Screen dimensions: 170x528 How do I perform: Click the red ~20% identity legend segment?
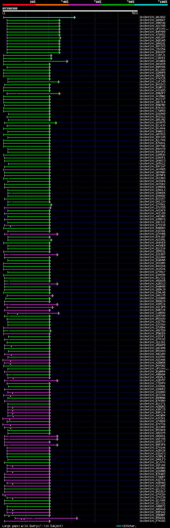pyautogui.click(x=19, y=5)
